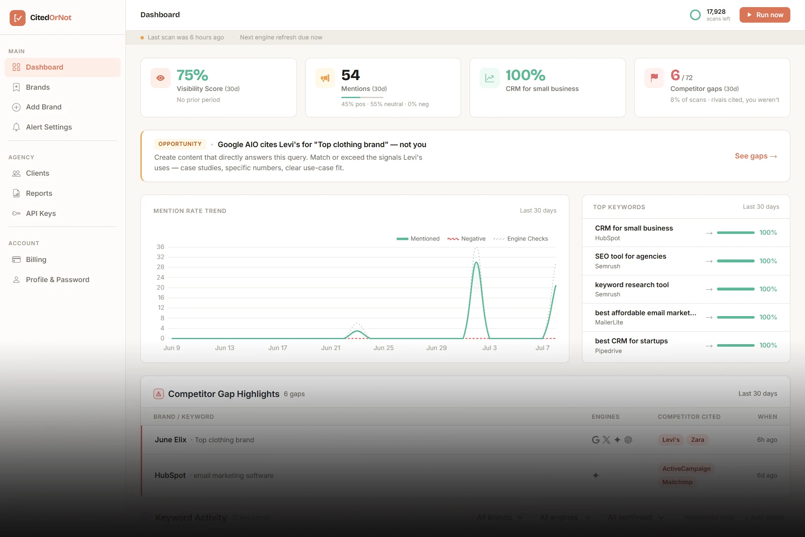Select the best CRM for startups keyword
This screenshot has width=805, height=537.
[x=686, y=345]
